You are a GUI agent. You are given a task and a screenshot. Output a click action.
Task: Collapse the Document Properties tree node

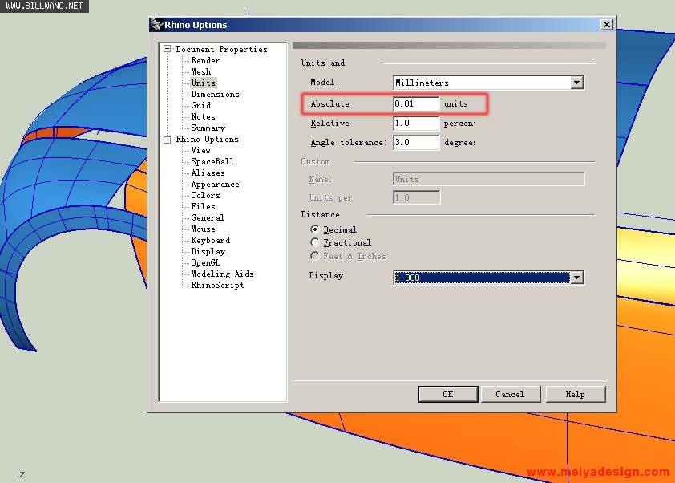click(168, 49)
